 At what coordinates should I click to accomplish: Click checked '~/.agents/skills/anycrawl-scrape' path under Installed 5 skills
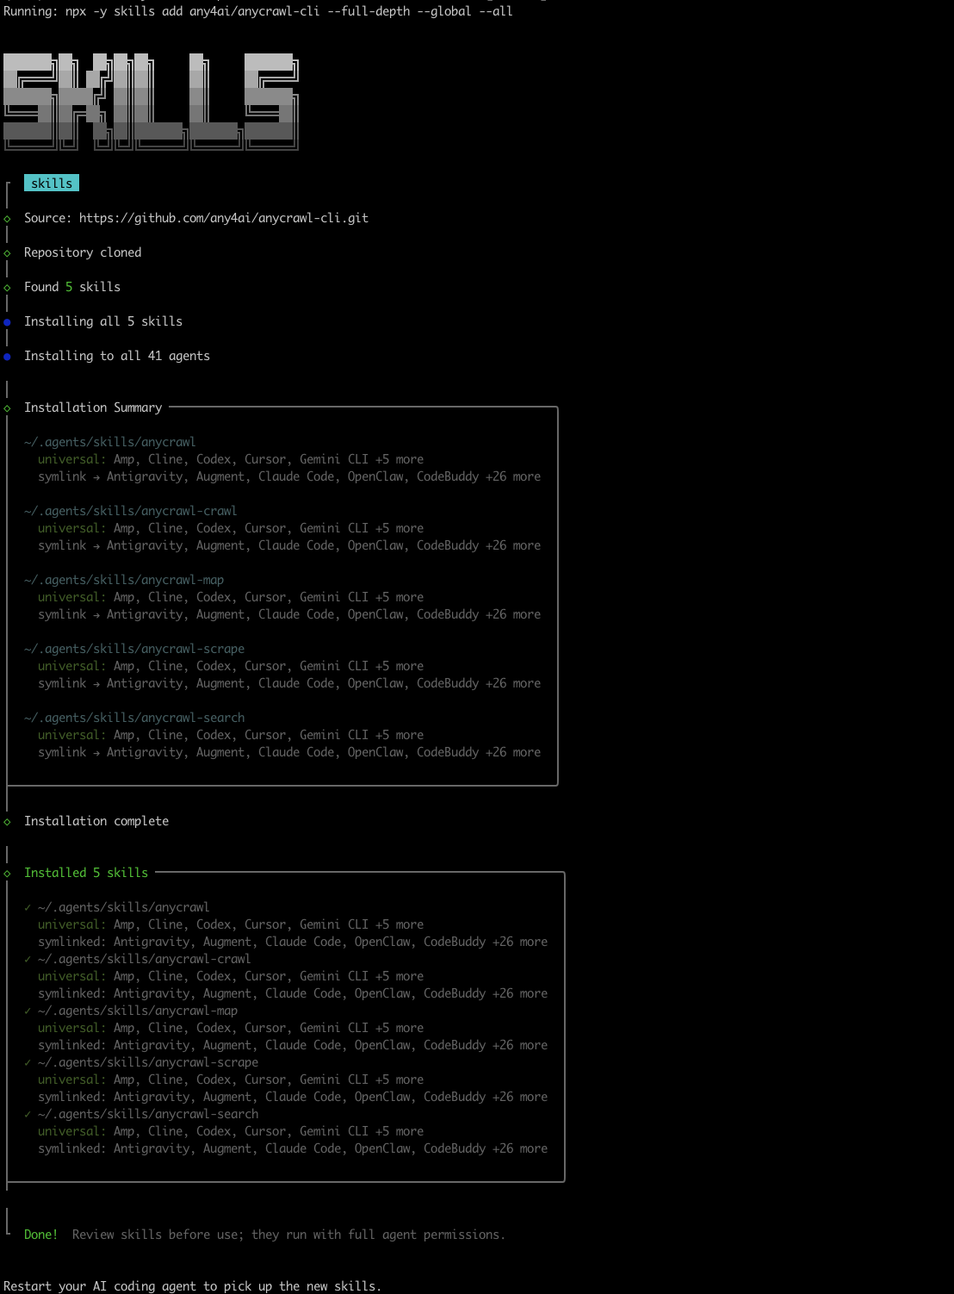(148, 1062)
